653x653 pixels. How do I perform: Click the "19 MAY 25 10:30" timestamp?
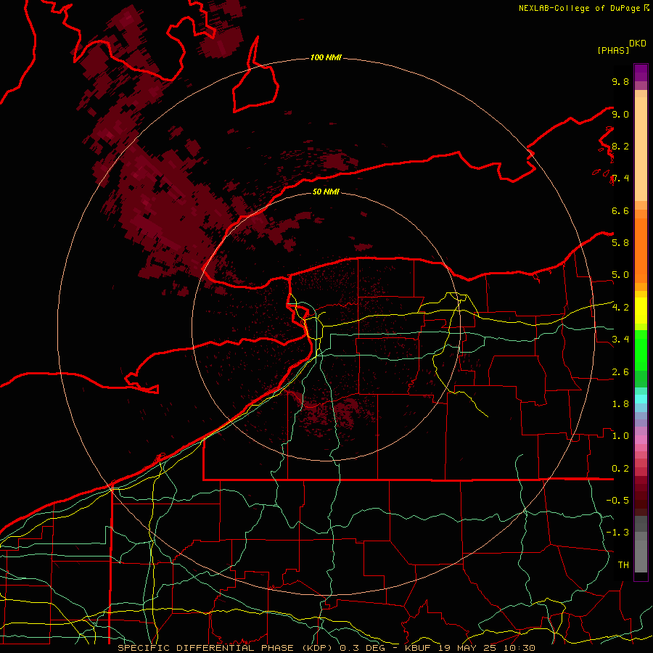pyautogui.click(x=486, y=648)
